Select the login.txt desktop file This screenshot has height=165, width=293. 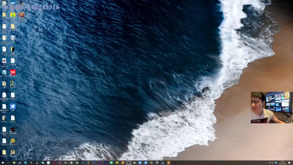coord(4,142)
